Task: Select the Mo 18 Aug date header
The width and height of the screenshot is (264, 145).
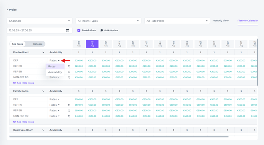Action: point(160,44)
